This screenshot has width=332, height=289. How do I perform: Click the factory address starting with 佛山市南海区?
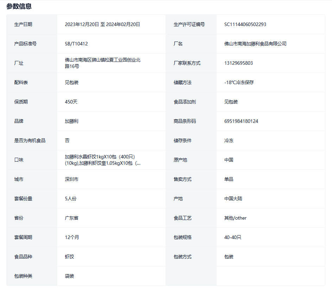click(x=103, y=63)
